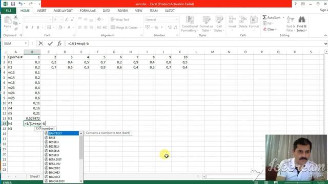Click cell labeled n5

coord(15,113)
